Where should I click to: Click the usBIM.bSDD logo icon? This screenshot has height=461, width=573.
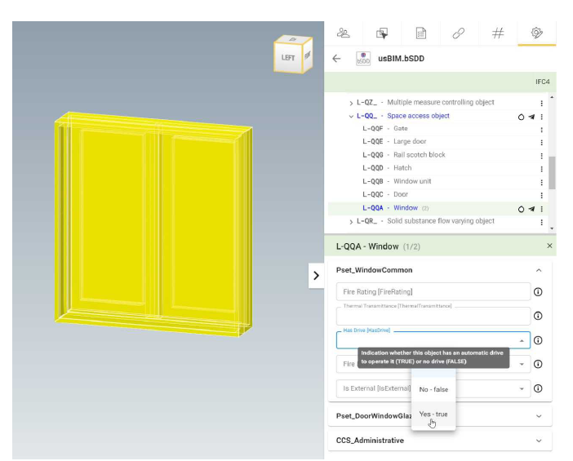tap(363, 59)
